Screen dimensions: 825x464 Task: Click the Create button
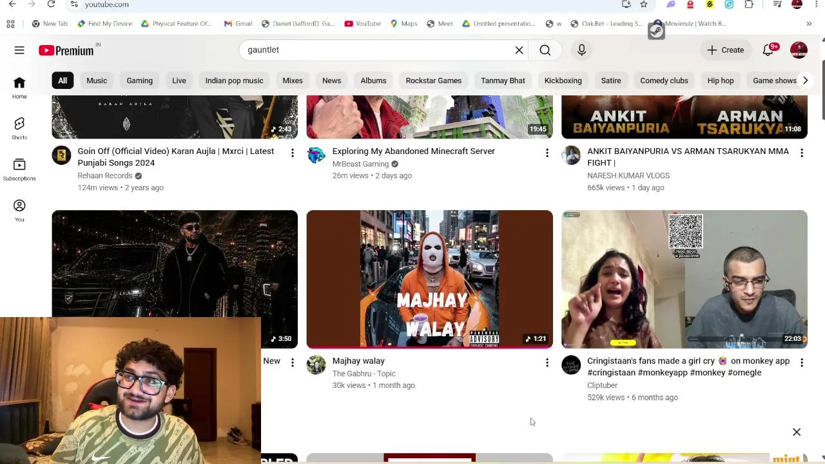725,50
